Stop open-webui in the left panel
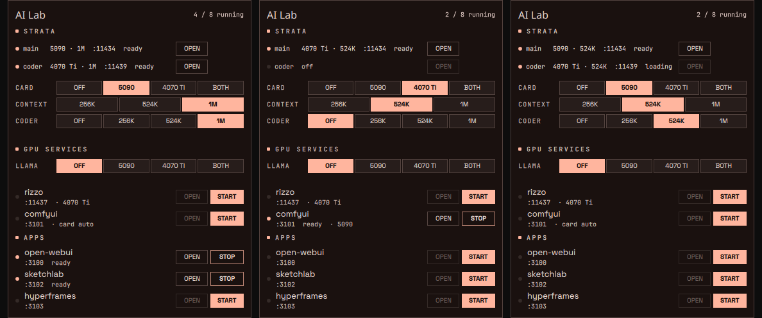 tap(227, 257)
